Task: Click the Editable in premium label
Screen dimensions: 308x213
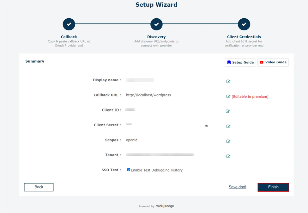Action: coord(250,97)
